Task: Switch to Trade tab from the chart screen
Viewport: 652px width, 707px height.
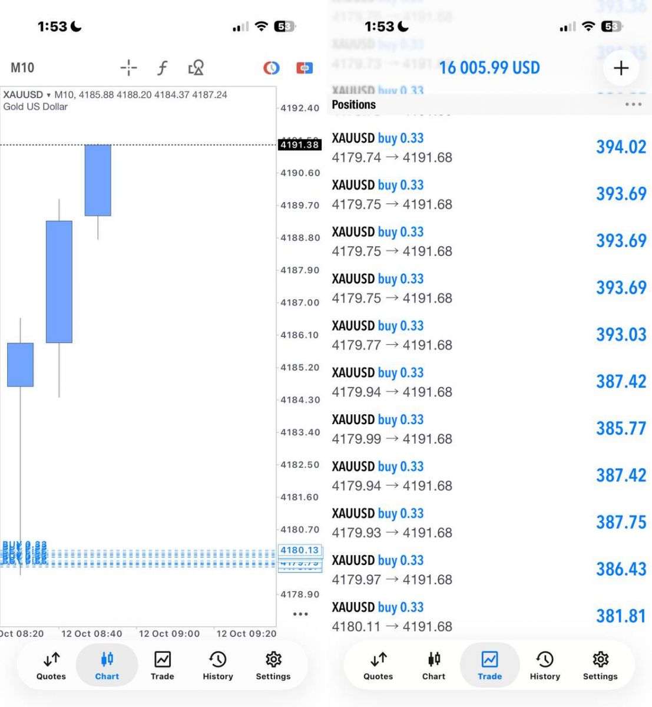Action: click(x=163, y=666)
